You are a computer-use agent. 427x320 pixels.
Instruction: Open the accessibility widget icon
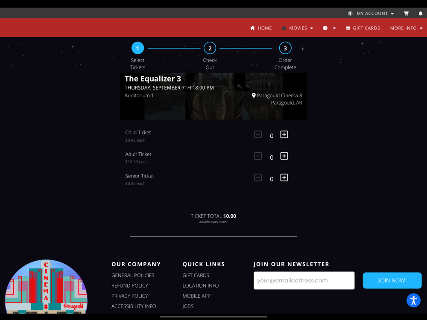[x=413, y=300]
